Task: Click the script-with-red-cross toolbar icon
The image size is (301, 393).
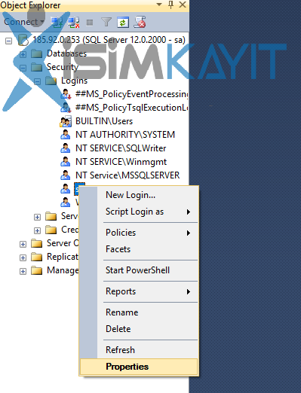Action: pyautogui.click(x=140, y=22)
